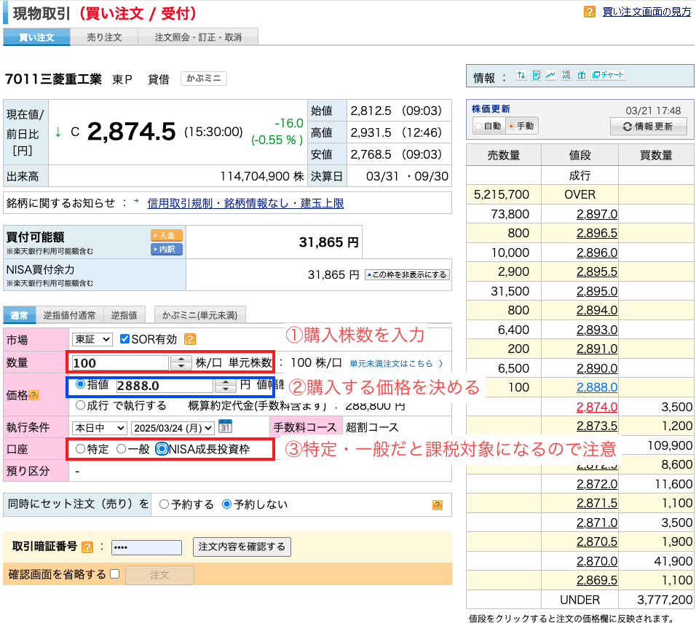Open the calendar date picker icon
Viewport: 696px width, 631px height.
click(x=226, y=427)
